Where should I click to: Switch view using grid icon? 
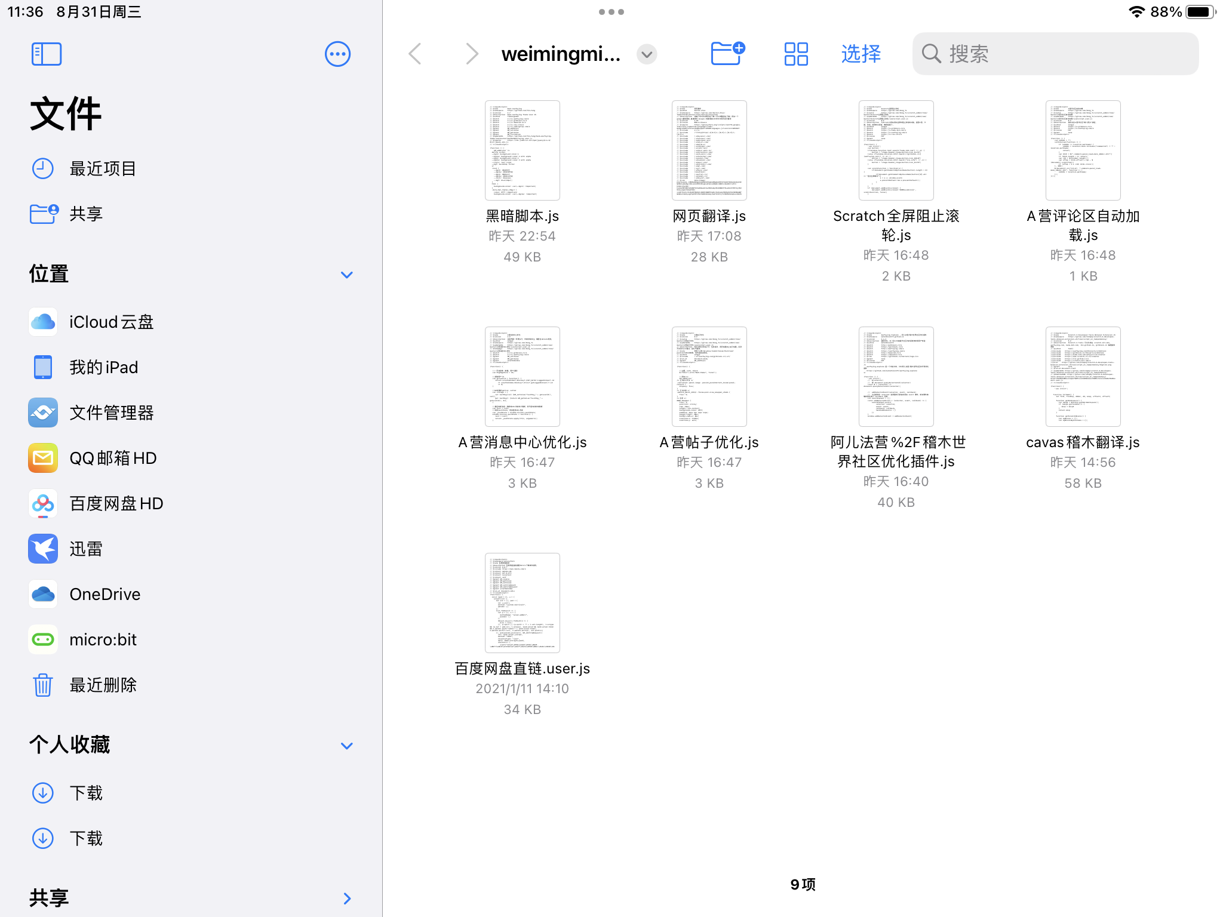pyautogui.click(x=796, y=54)
